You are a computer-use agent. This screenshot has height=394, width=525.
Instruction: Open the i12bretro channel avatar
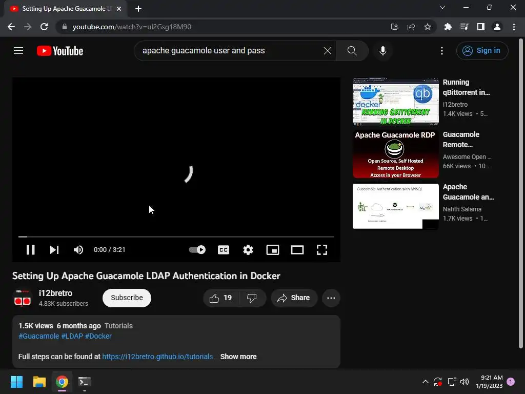(x=23, y=298)
